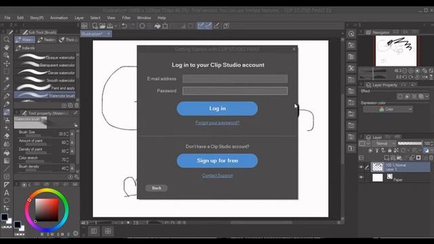Click the Back button in dialog
This screenshot has width=434, height=244.
click(x=157, y=188)
